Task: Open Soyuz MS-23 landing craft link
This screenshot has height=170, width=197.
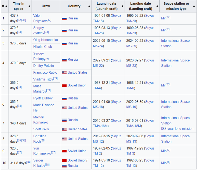Action: point(140,63)
